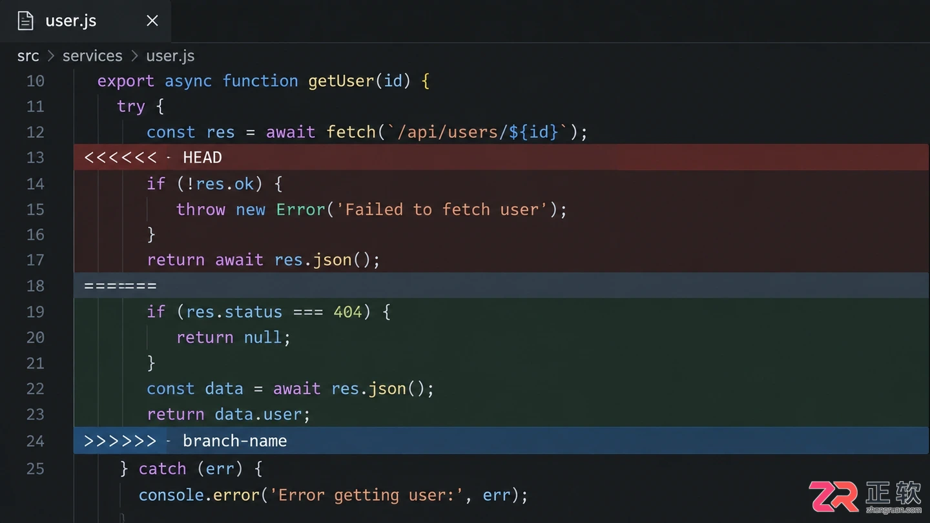
Task: Open the user.js breadcrumb segment
Action: [170, 56]
